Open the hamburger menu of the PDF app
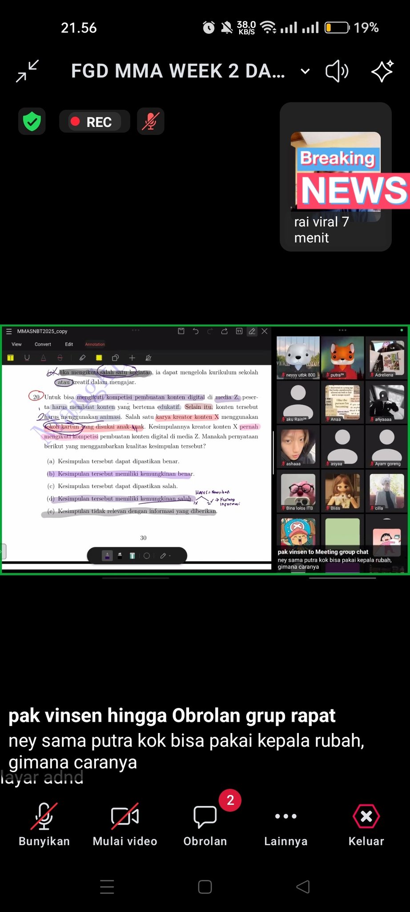The image size is (410, 912). click(9, 331)
